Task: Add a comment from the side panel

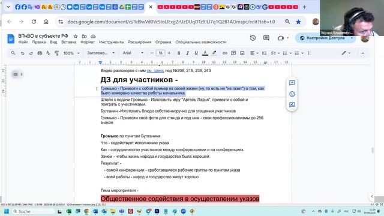Action: pyautogui.click(x=292, y=83)
